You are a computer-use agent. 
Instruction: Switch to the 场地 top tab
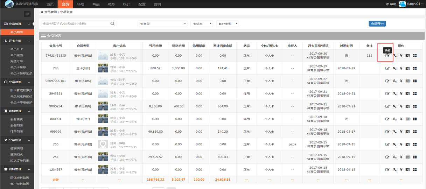click(x=81, y=4)
